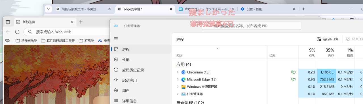
Task: Click the 进程 grid icon in sidebar
Action: point(116,49)
